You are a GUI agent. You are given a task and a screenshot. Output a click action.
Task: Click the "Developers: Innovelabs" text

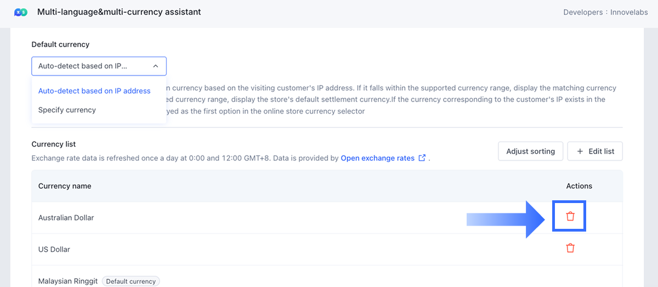pyautogui.click(x=606, y=12)
